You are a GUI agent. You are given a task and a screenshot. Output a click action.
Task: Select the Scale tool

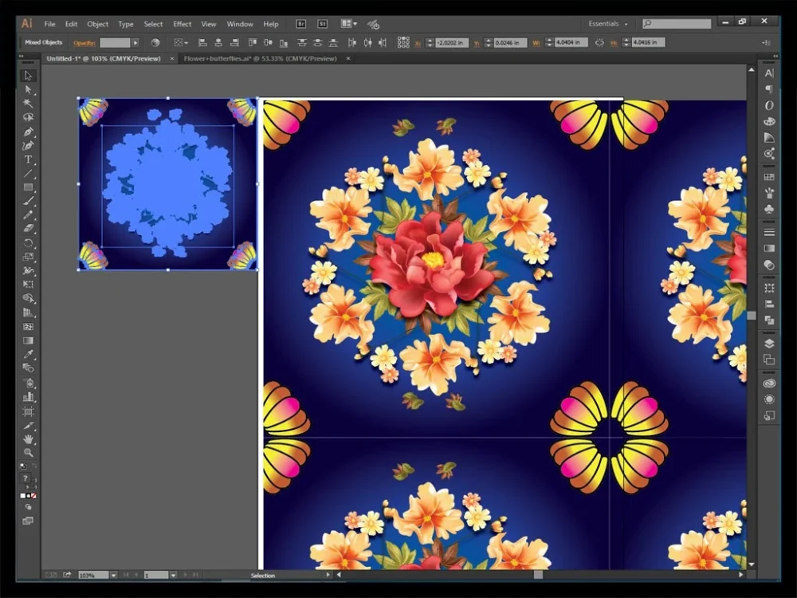28,257
